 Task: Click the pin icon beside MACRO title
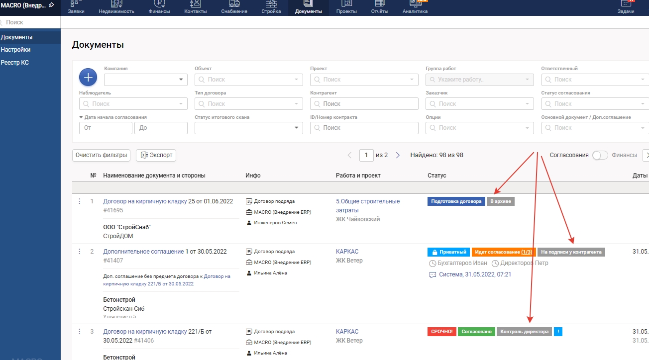52,5
